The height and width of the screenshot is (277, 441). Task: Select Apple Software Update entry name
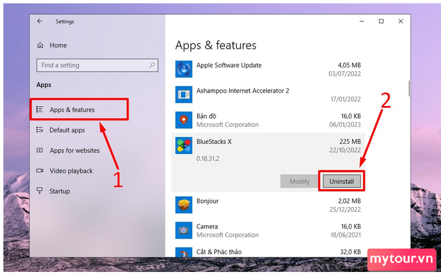229,66
